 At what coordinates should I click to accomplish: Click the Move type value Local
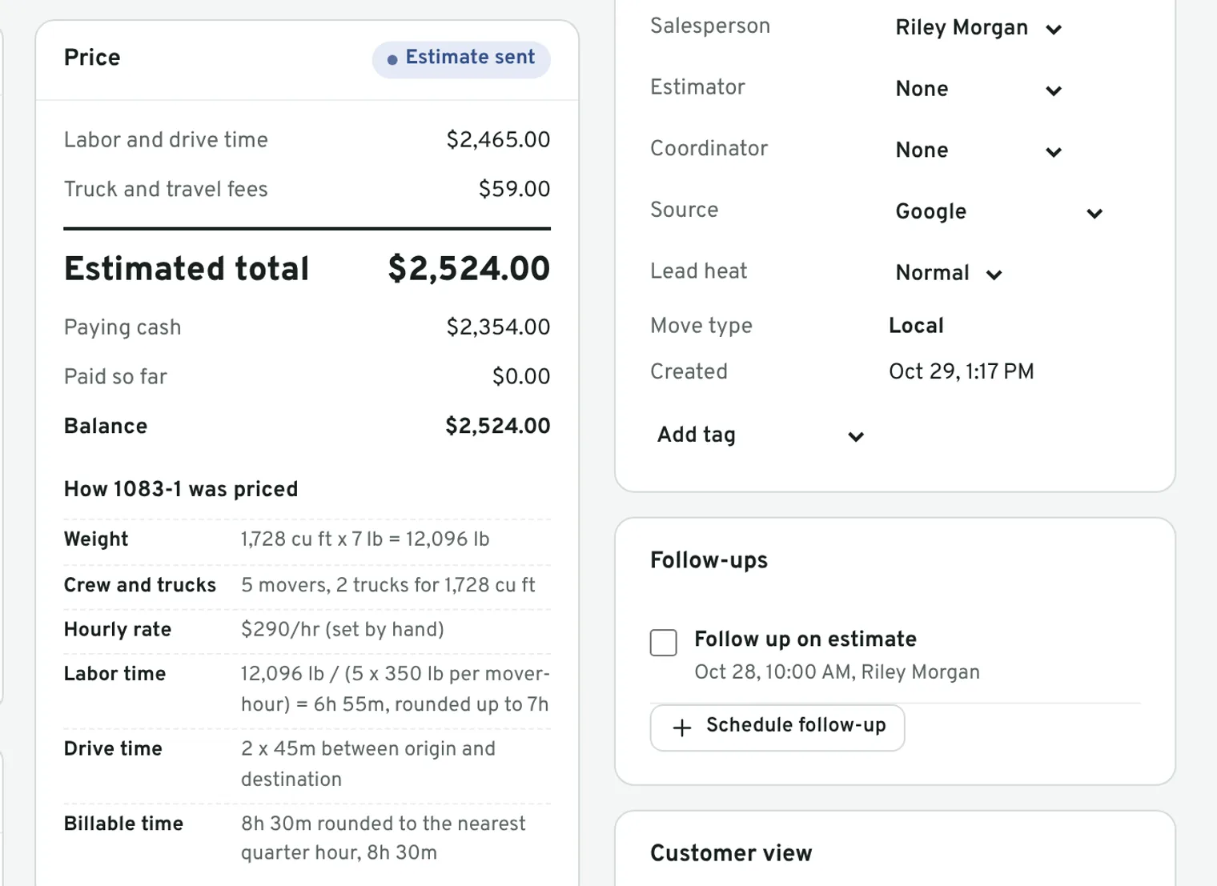pos(916,326)
